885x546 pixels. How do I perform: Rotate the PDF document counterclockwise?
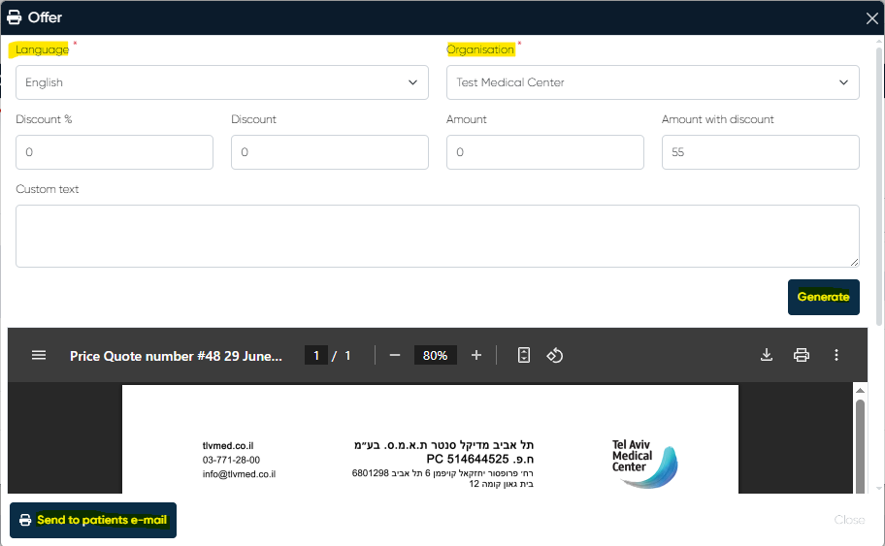point(555,356)
